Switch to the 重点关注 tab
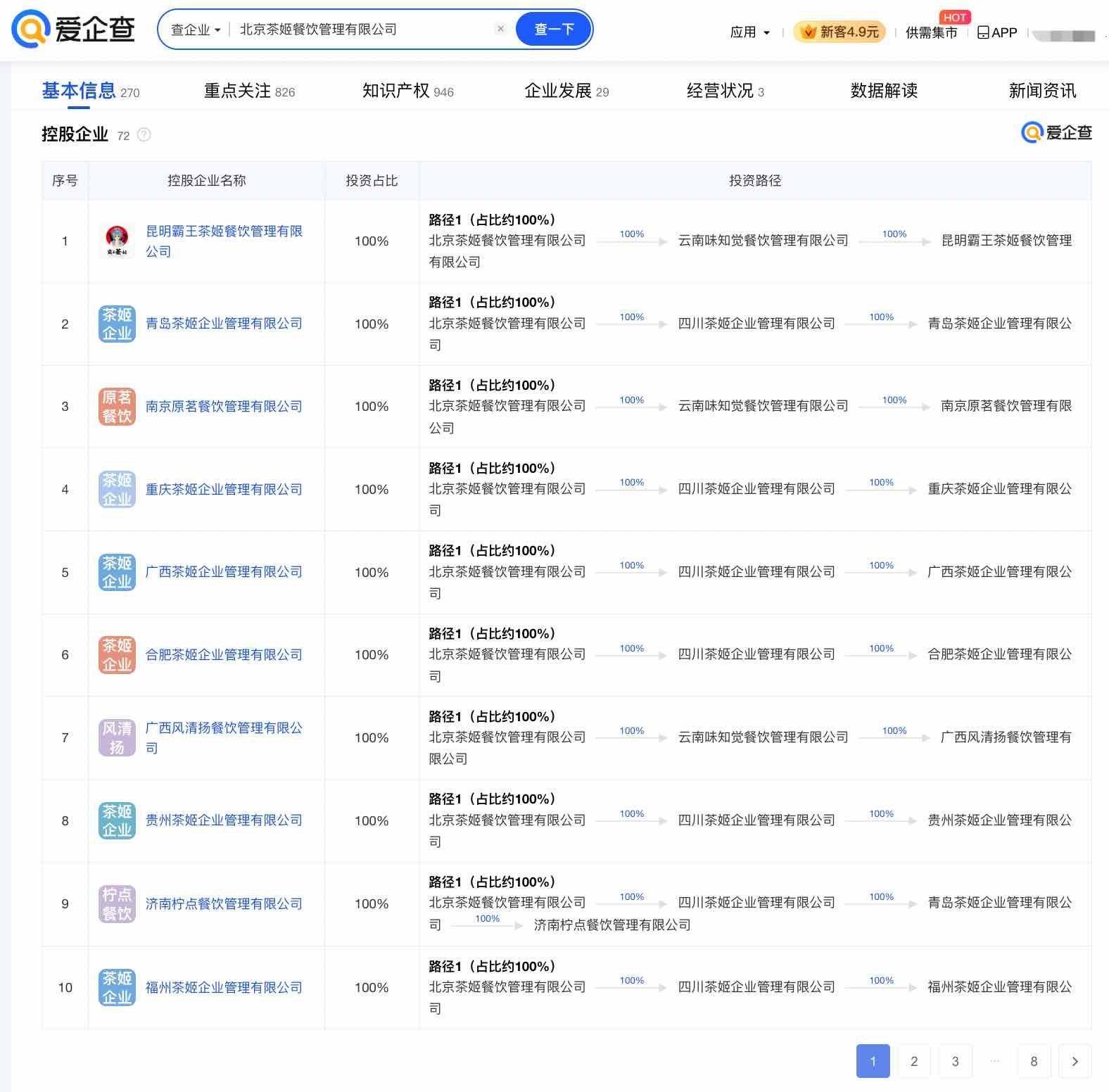1109x1092 pixels. click(x=249, y=91)
